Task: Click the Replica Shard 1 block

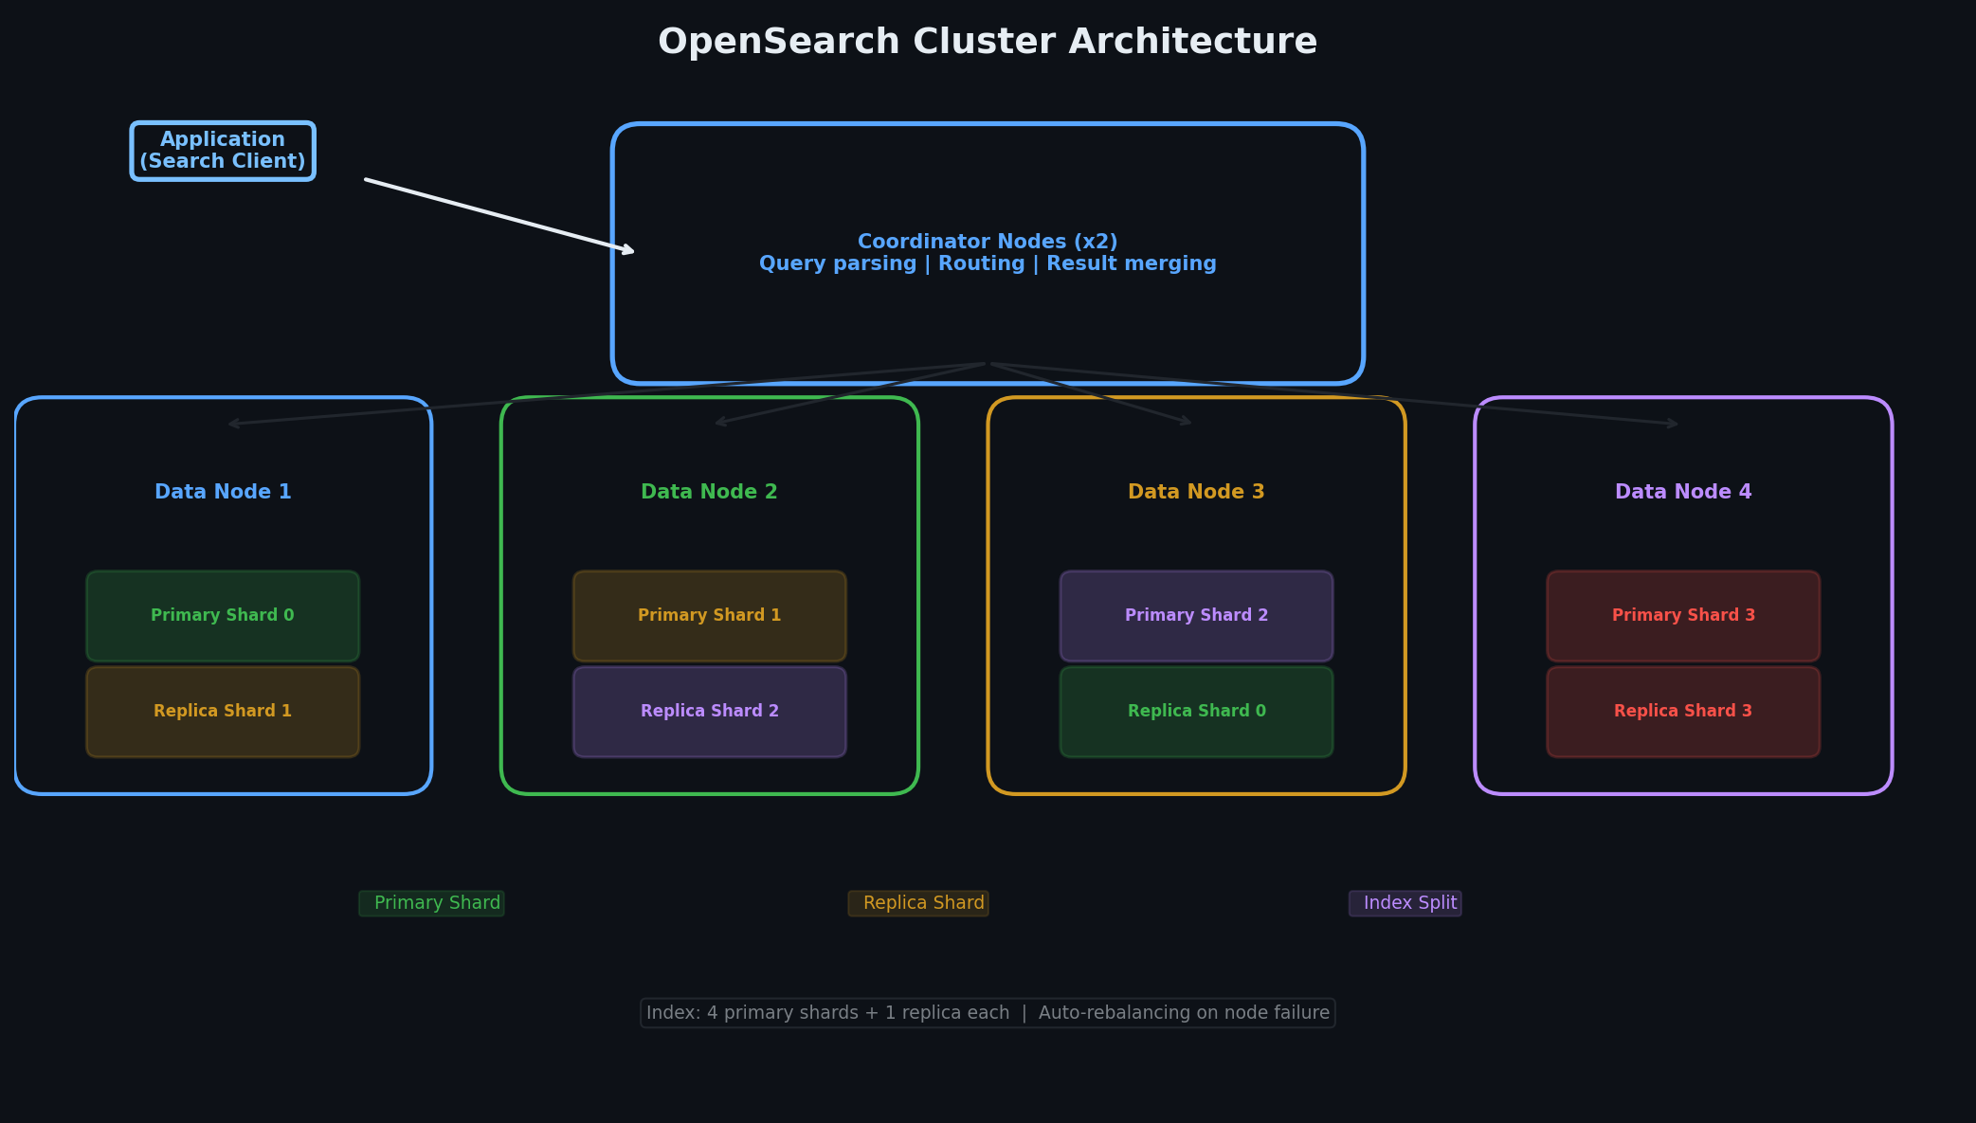Action: coord(223,712)
